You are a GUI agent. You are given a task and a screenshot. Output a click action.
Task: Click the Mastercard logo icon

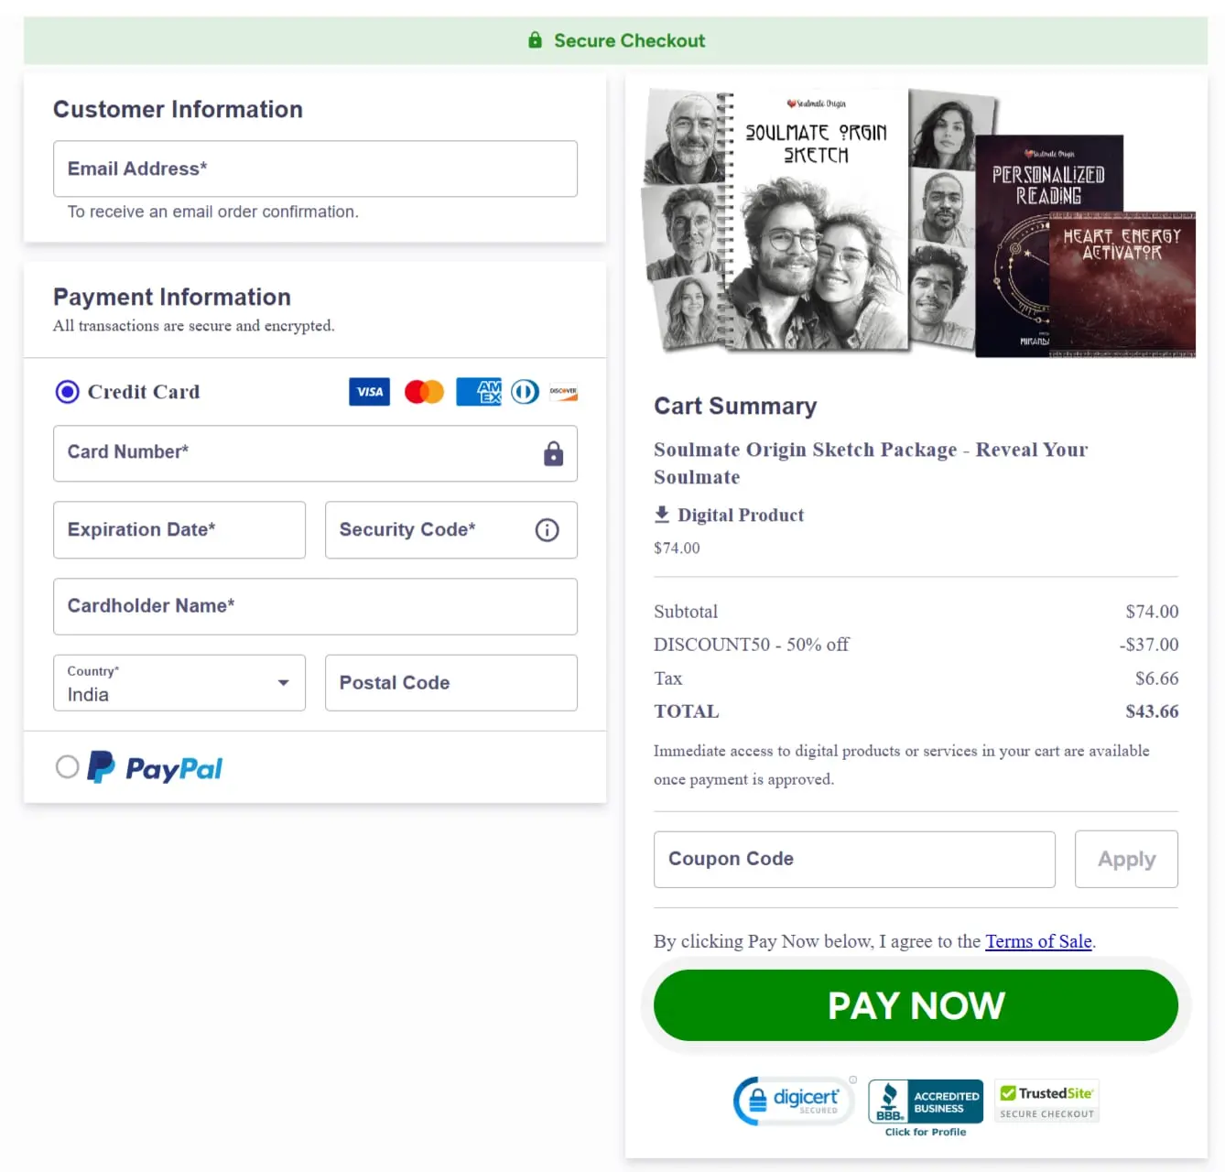pyautogui.click(x=424, y=392)
